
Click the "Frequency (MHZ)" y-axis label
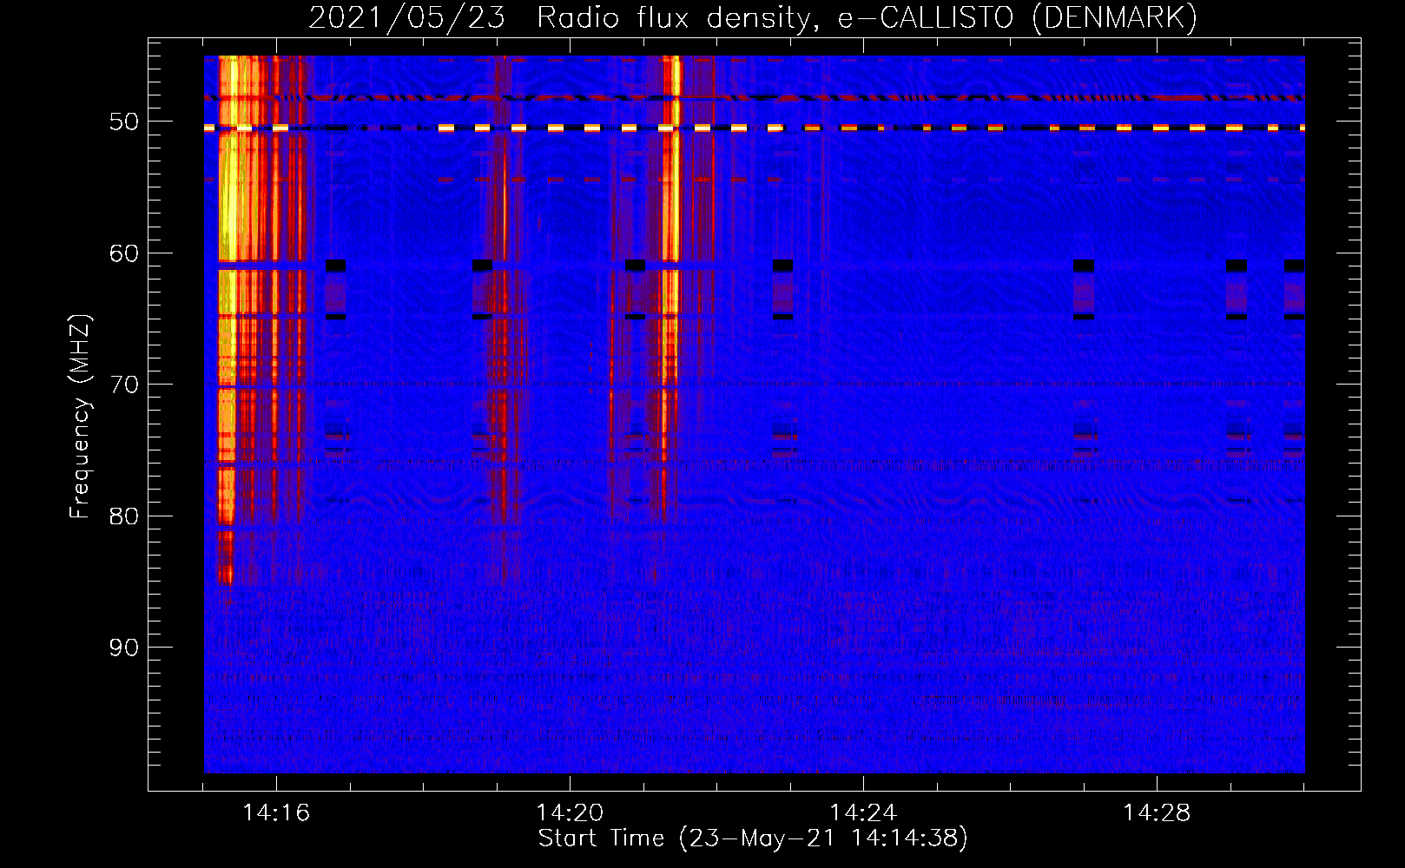click(x=80, y=417)
